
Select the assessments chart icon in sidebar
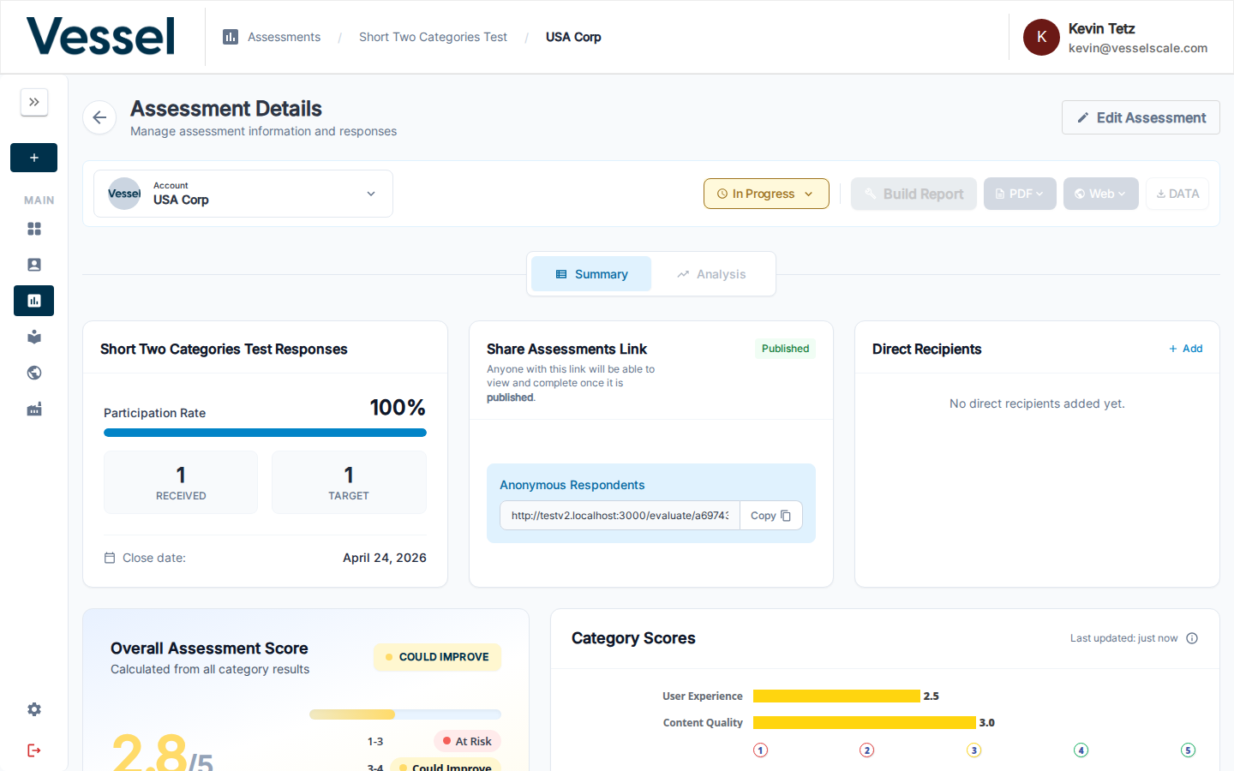[x=34, y=301]
